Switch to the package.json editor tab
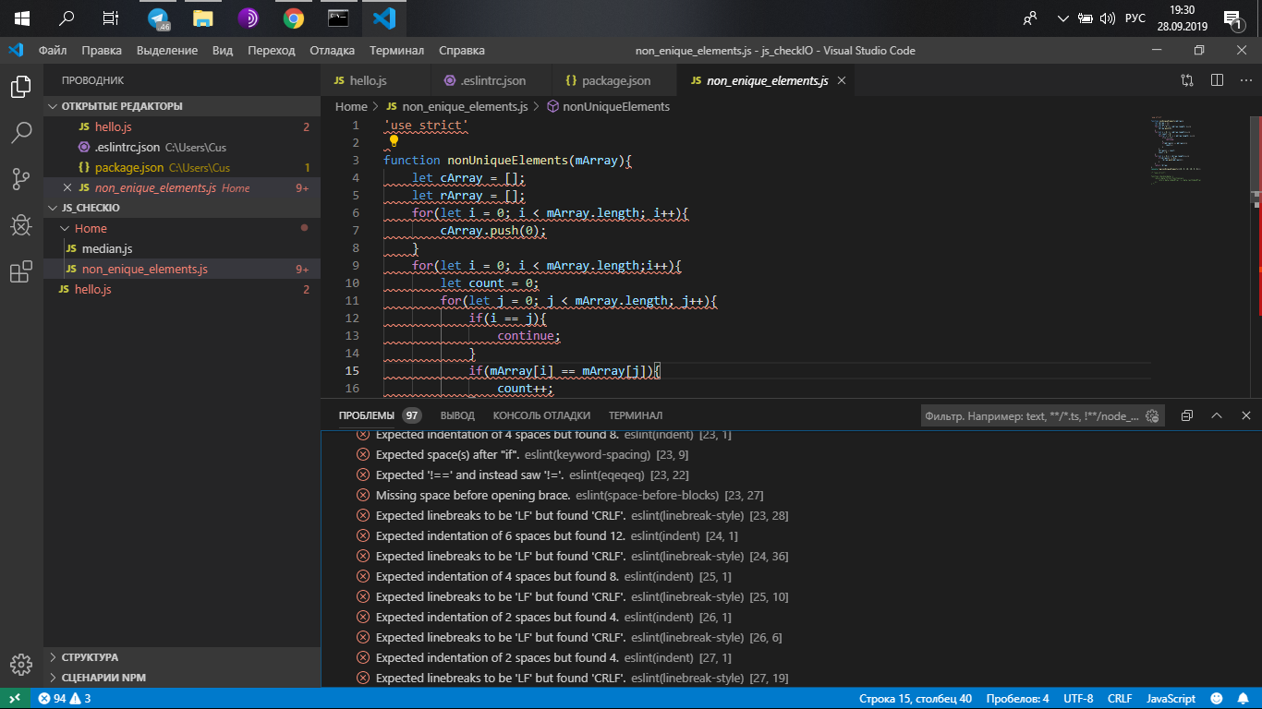This screenshot has height=709, width=1262. [x=614, y=80]
